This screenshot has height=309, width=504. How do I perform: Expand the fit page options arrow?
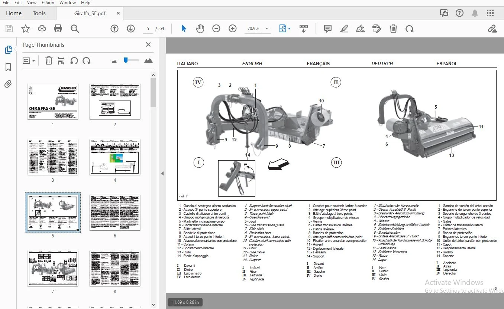289,29
